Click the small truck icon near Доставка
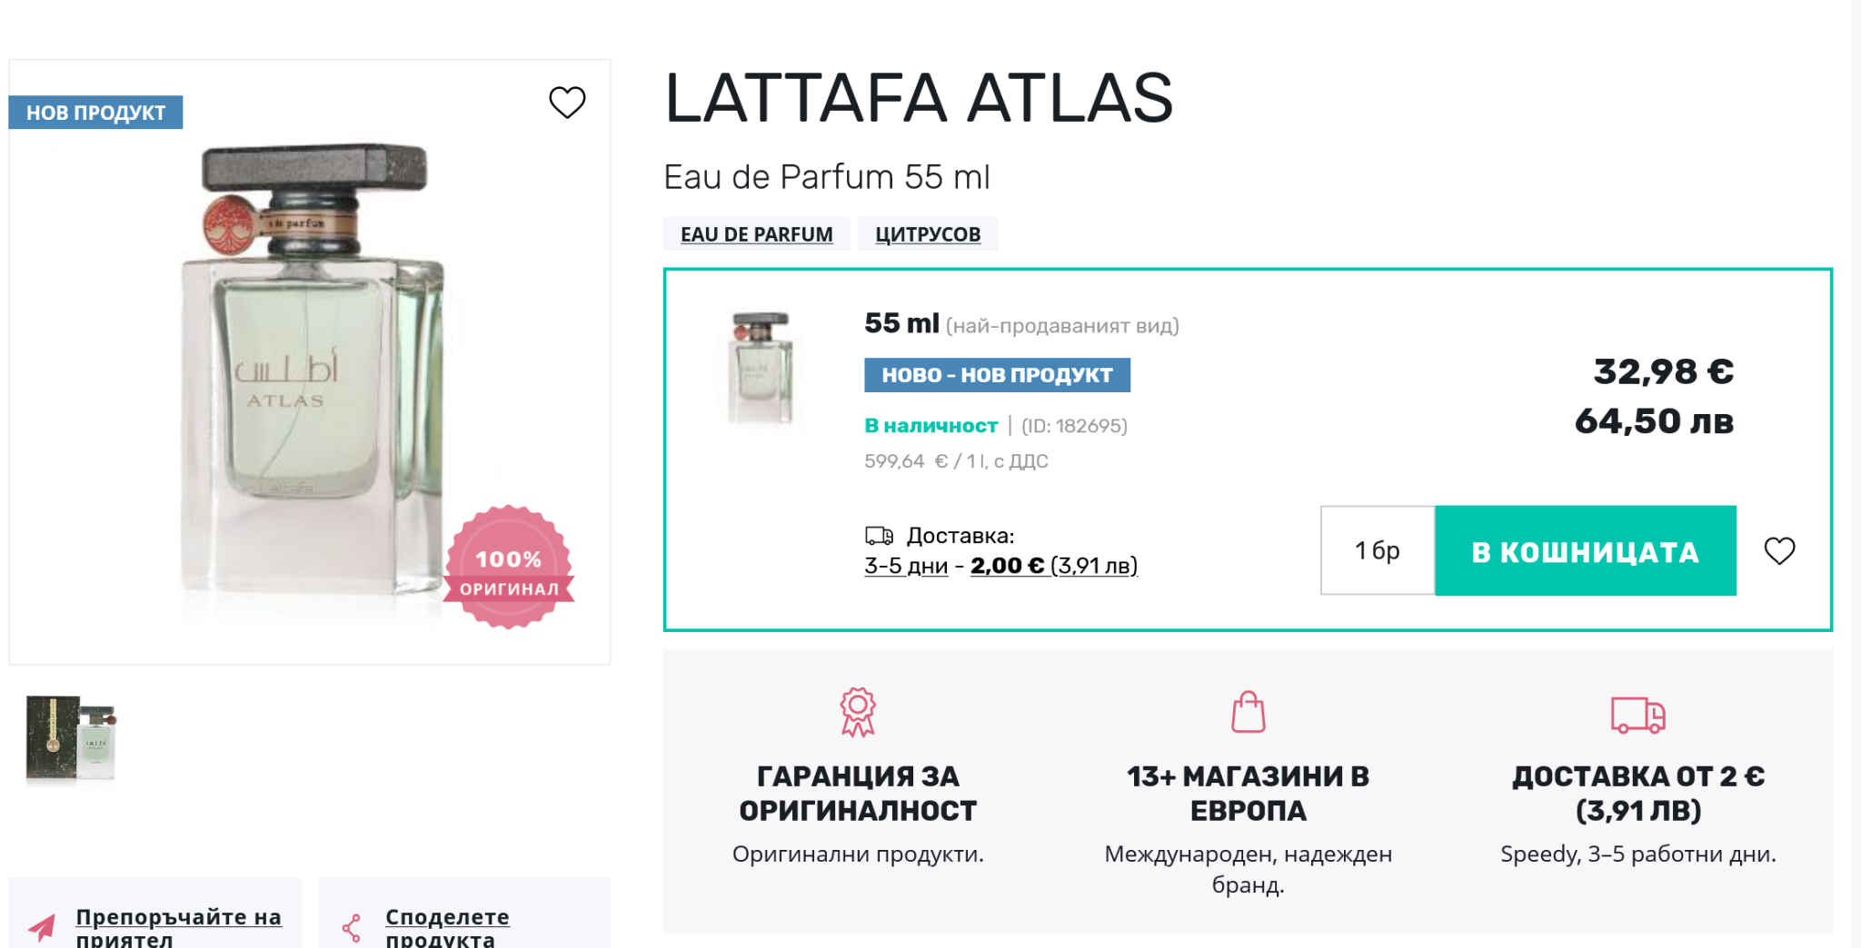Screen dimensions: 1861x948 click(x=879, y=536)
